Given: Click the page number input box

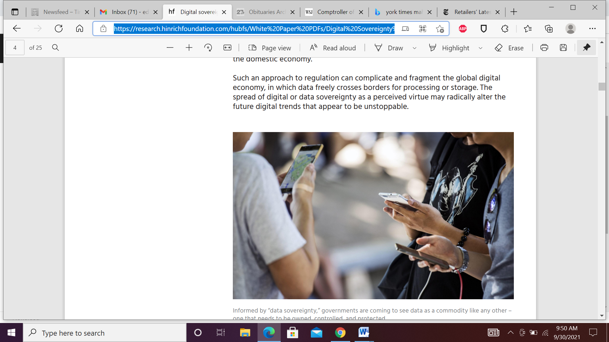Looking at the screenshot, I should point(15,48).
